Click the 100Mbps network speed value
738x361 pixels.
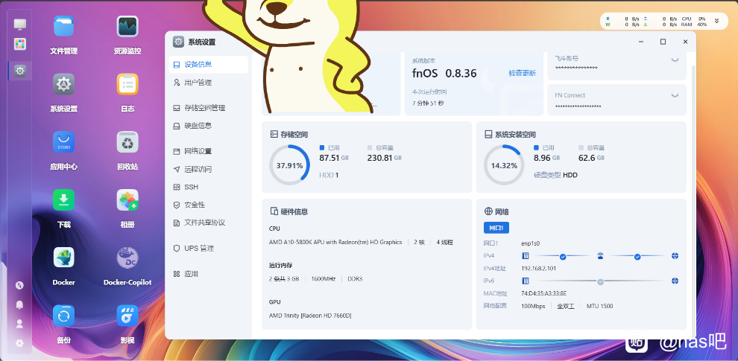(x=533, y=306)
